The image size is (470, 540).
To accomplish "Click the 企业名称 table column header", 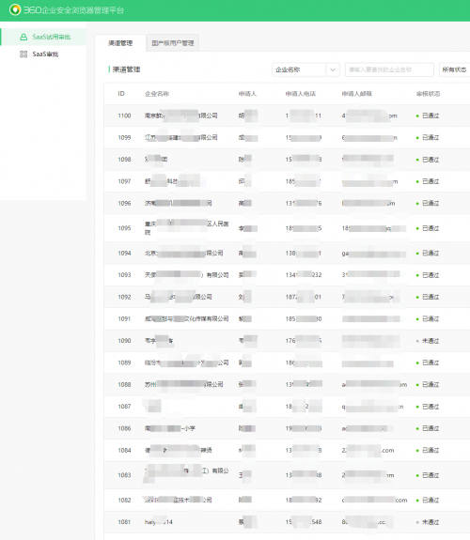I will click(x=157, y=94).
